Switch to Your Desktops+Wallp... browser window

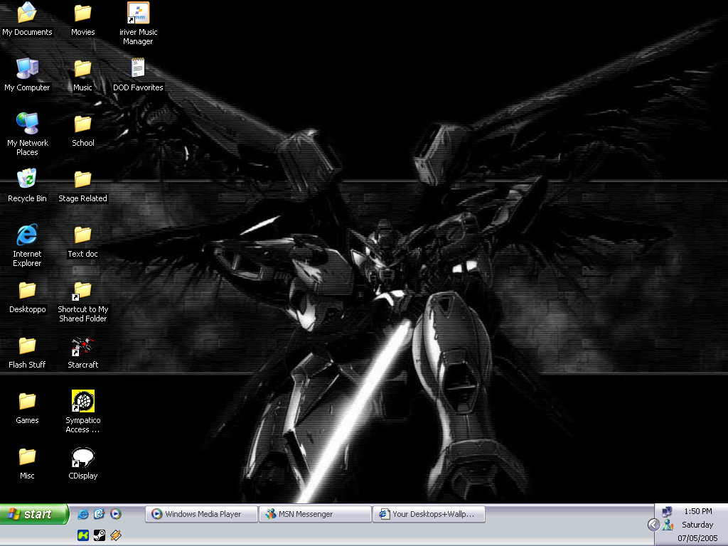[429, 514]
